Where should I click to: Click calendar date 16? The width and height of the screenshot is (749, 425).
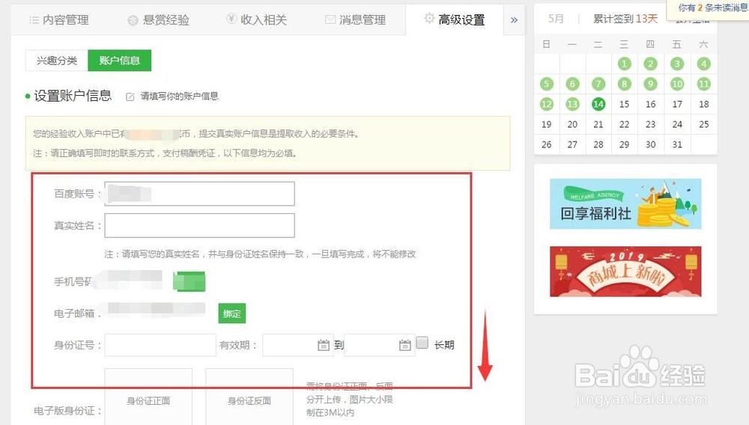click(650, 104)
